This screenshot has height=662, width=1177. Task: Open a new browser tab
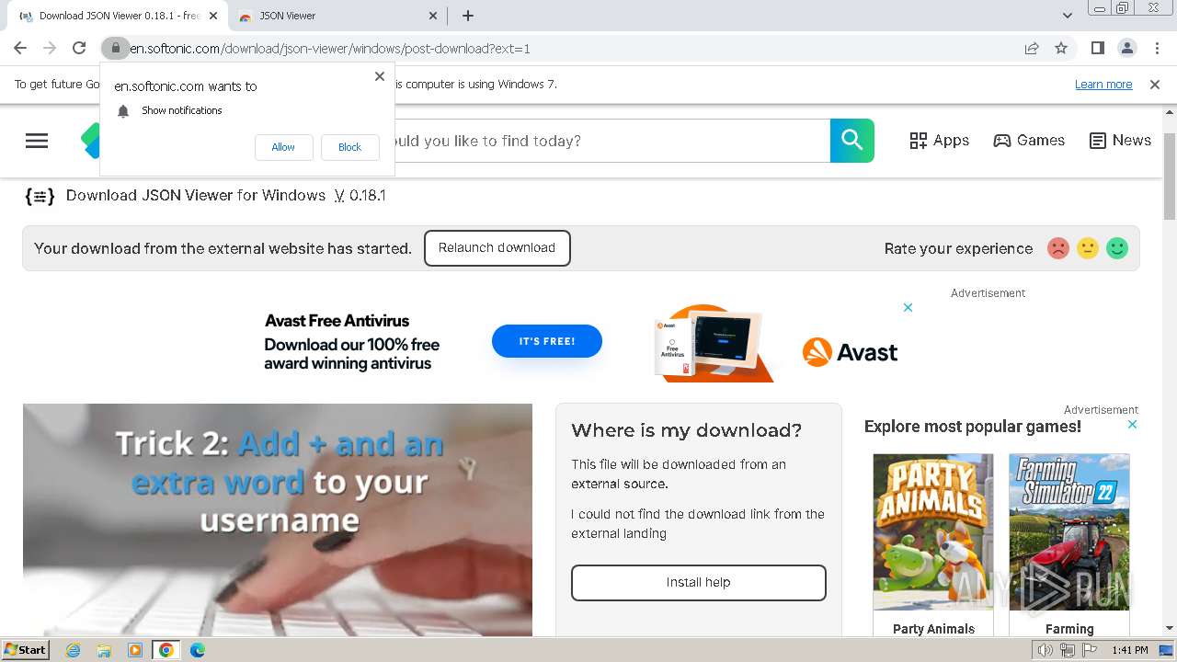tap(468, 16)
